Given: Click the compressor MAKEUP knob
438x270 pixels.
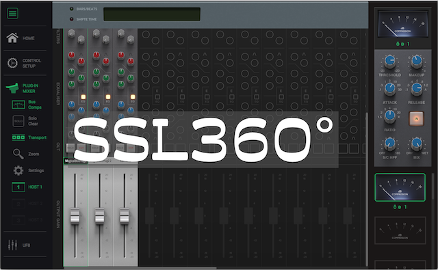Looking at the screenshot, I should coord(417,61).
